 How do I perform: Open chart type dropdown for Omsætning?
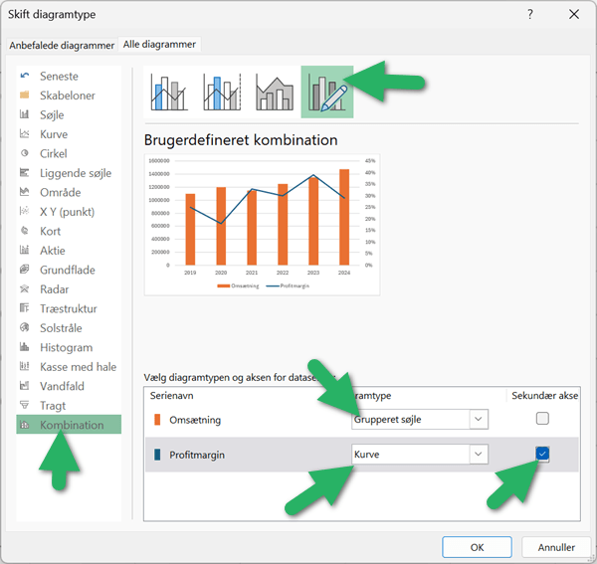click(x=479, y=420)
